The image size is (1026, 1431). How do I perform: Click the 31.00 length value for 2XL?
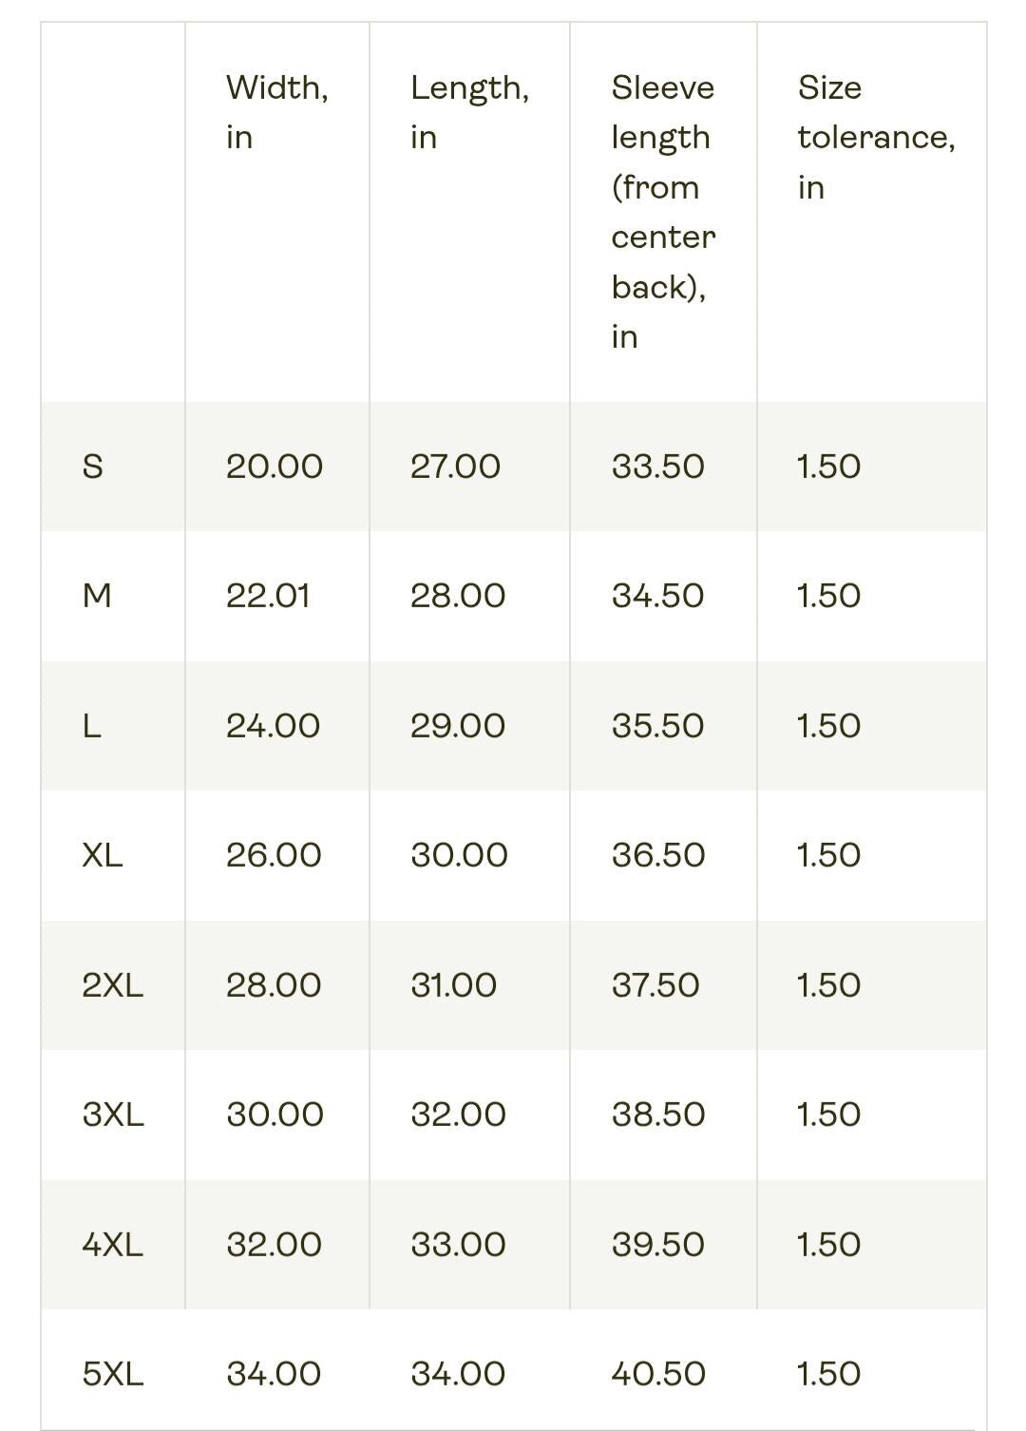coord(453,985)
